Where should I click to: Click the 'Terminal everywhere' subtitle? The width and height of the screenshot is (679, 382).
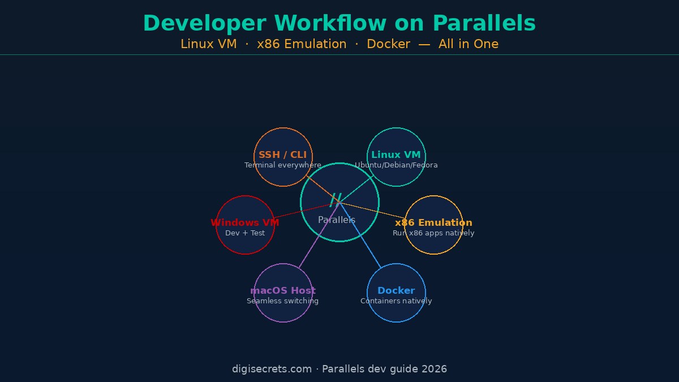(283, 165)
